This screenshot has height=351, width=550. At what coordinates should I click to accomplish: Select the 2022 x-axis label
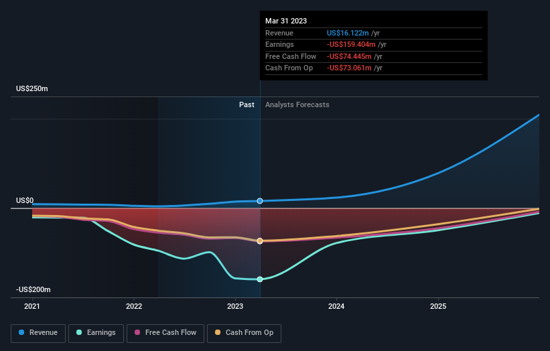point(134,307)
